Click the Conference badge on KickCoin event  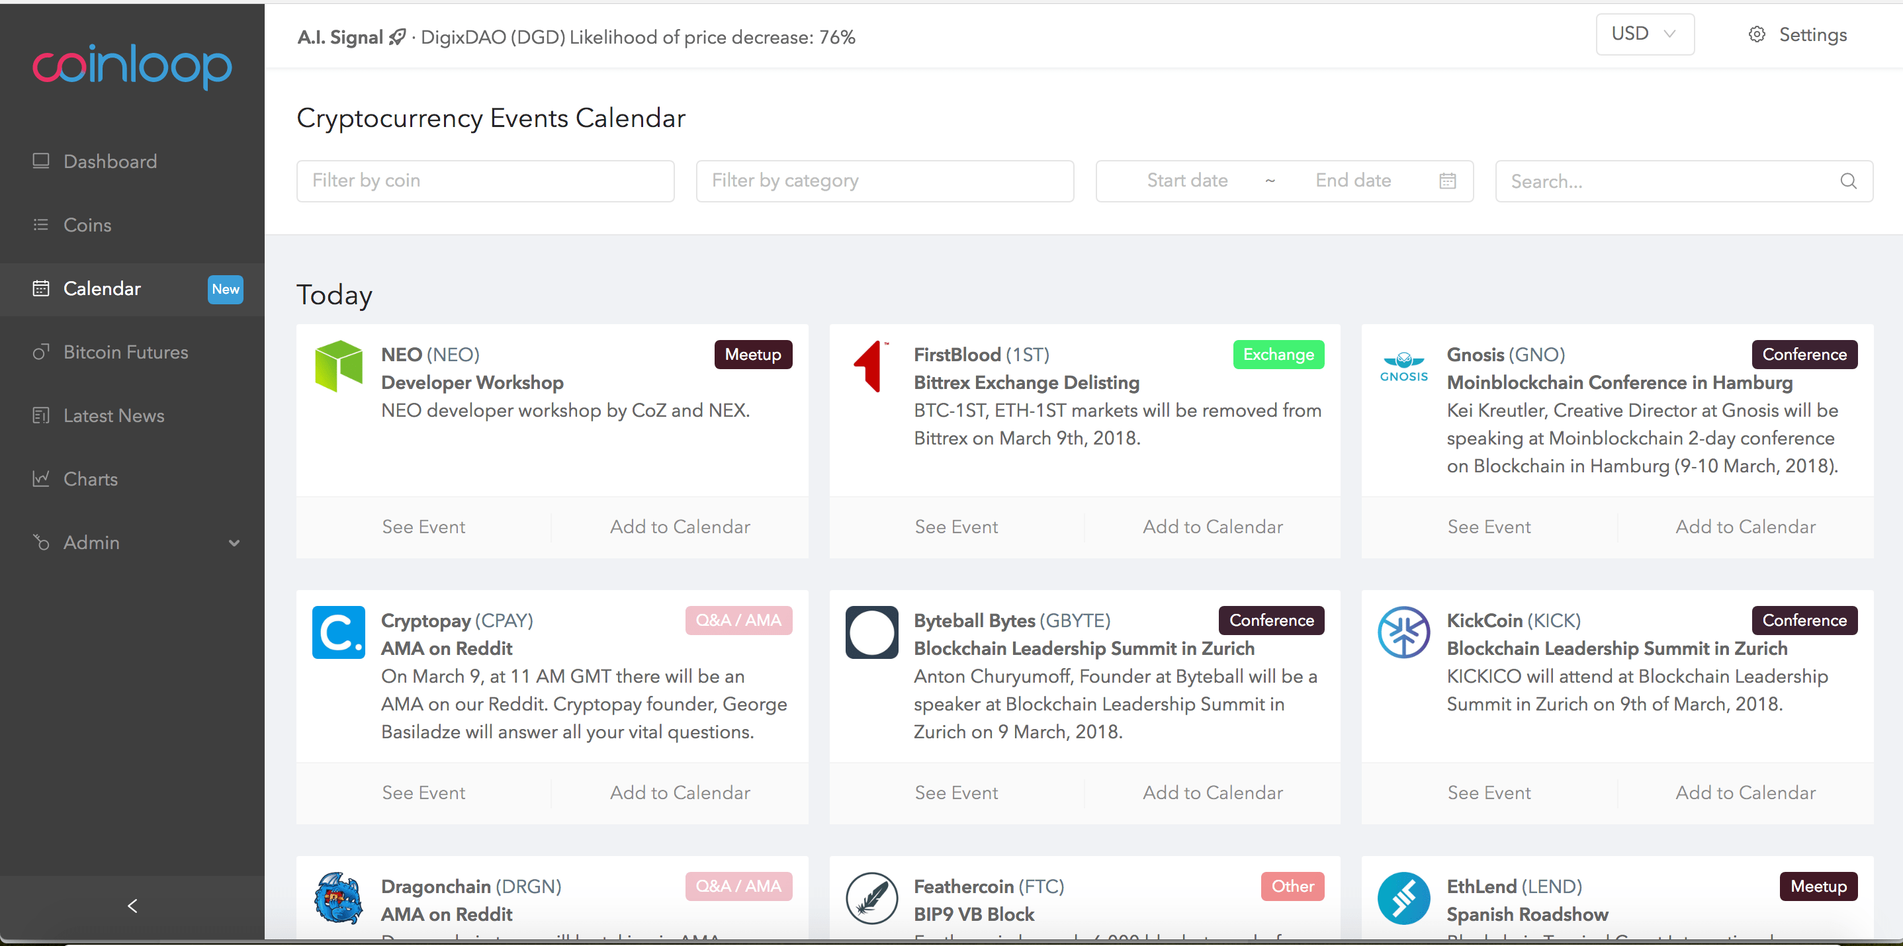pyautogui.click(x=1803, y=620)
